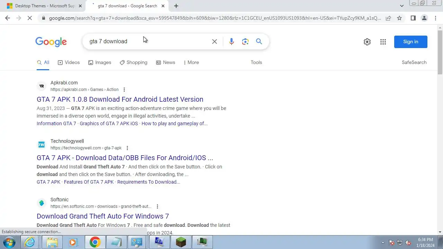Expand the More search filters menu
The width and height of the screenshot is (443, 249).
(x=191, y=63)
